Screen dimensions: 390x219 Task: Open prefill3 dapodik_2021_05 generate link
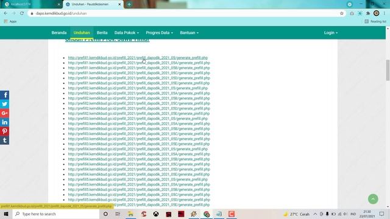click(138, 119)
